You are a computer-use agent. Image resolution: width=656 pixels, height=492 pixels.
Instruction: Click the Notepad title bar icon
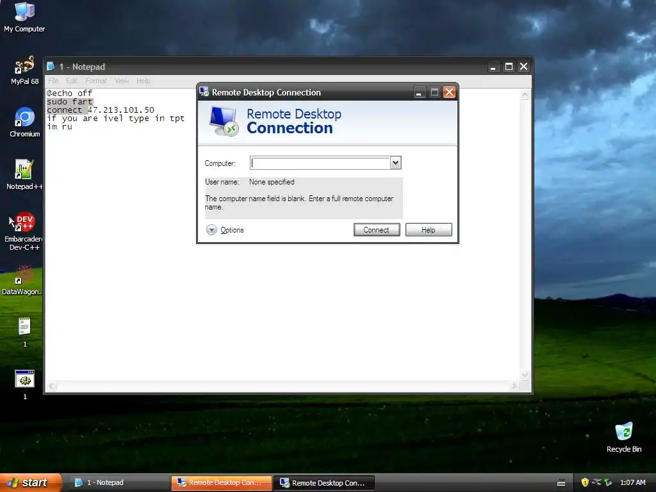(51, 67)
